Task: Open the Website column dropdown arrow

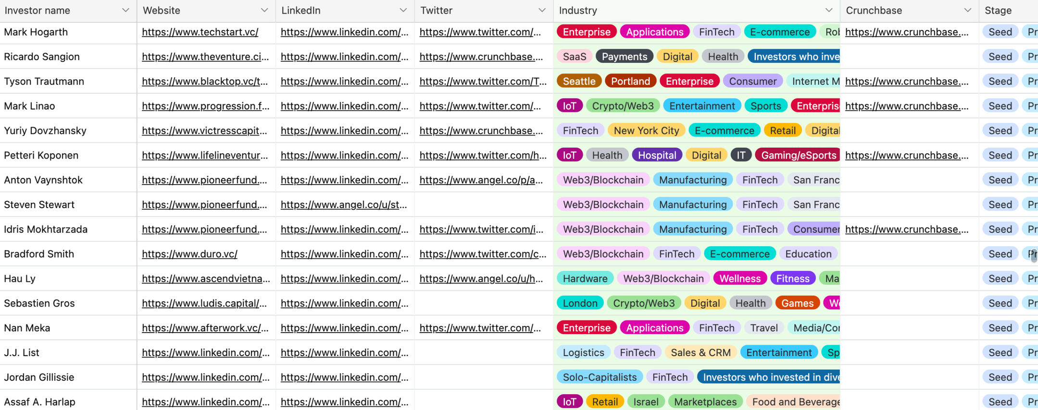Action: 264,10
